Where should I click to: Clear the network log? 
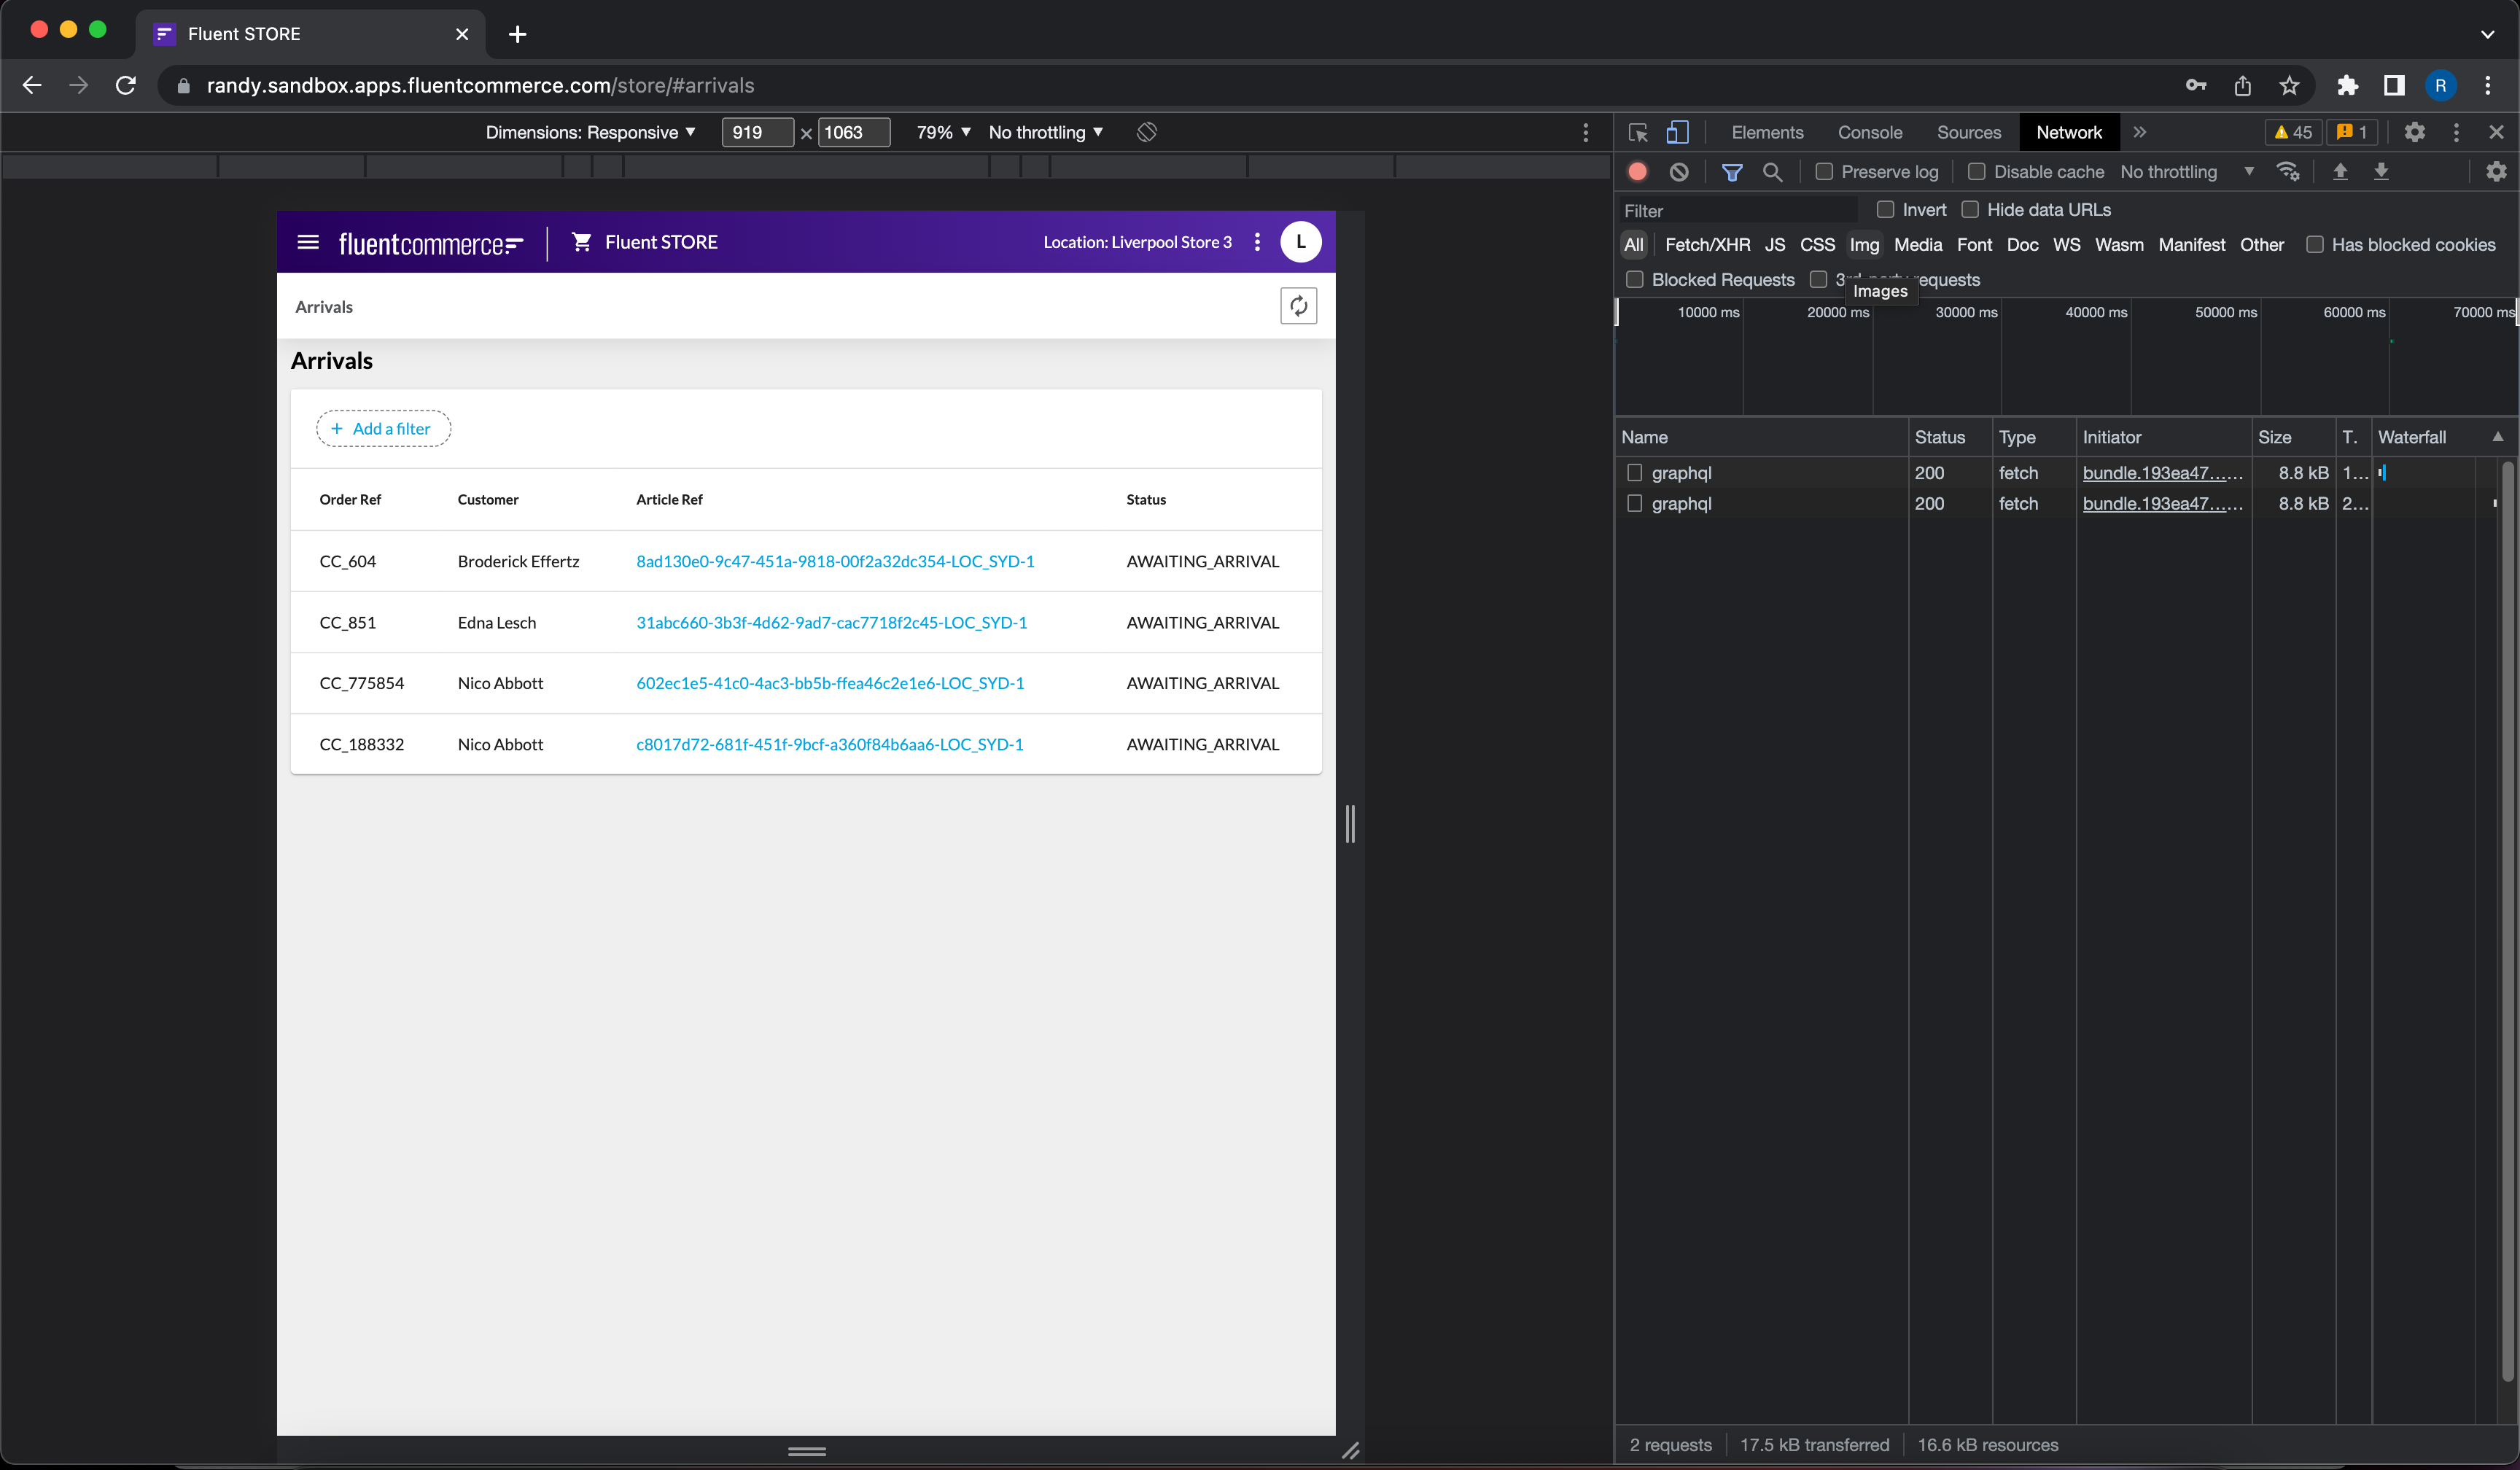pyautogui.click(x=1679, y=172)
